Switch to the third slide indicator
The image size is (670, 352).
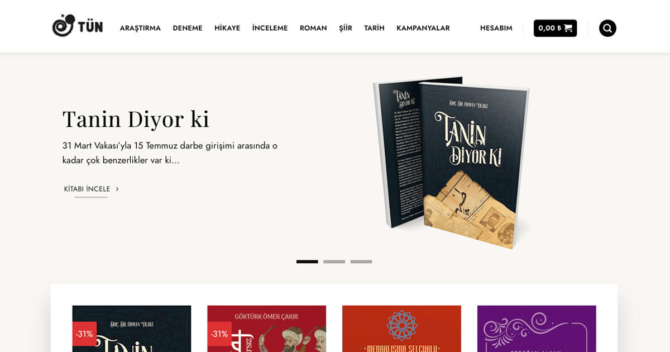coord(361,261)
